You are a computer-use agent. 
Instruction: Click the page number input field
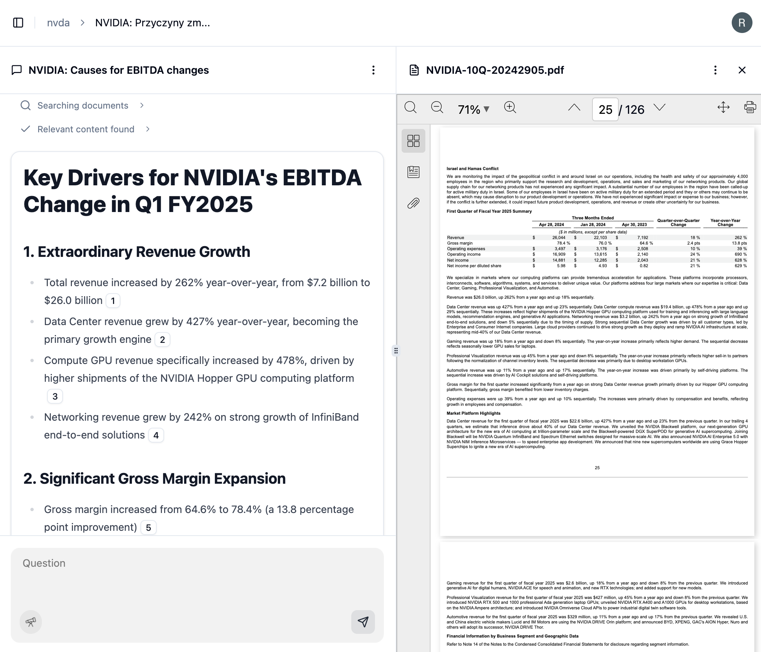(605, 109)
